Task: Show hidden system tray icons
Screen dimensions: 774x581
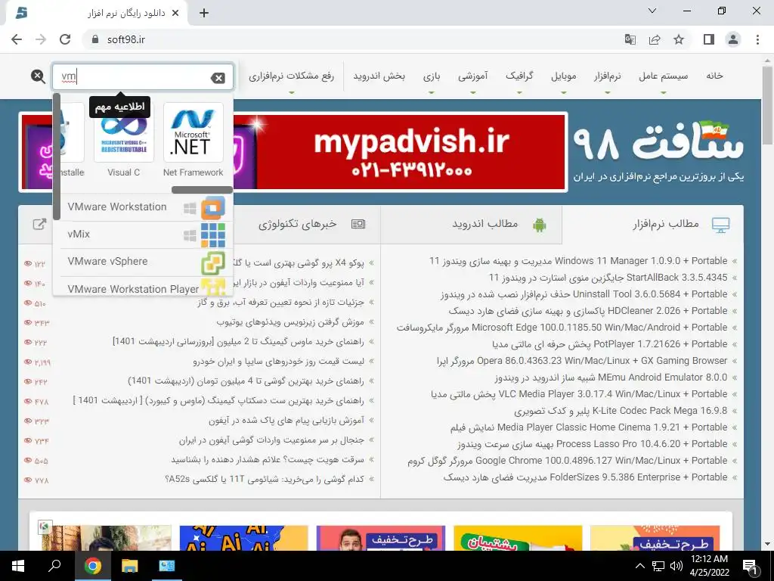Action: coord(639,566)
